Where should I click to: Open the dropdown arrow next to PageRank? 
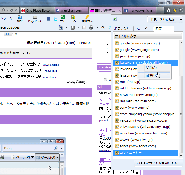point(43,19)
